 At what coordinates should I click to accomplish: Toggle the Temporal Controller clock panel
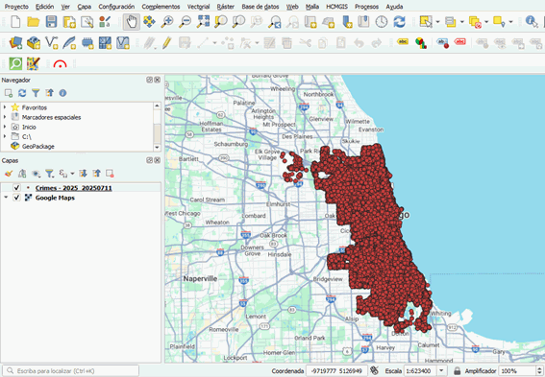[382, 22]
